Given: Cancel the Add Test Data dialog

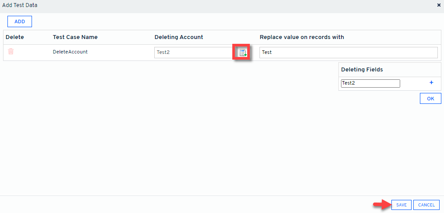Looking at the screenshot, I should click(x=426, y=205).
